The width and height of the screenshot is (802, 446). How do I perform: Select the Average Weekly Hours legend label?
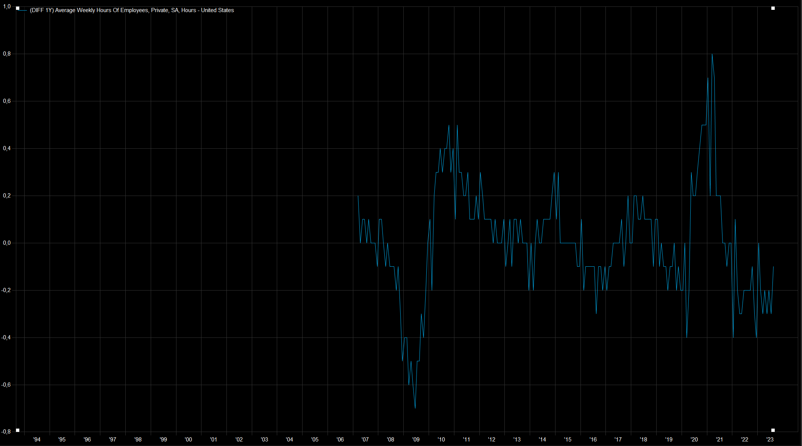(132, 10)
